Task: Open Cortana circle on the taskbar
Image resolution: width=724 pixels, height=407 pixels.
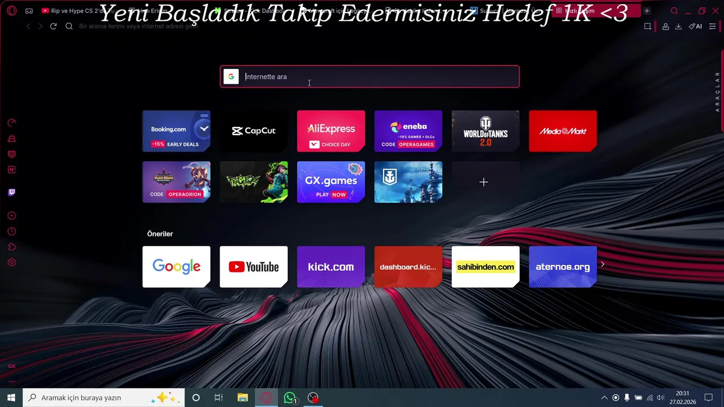Action: [196, 397]
